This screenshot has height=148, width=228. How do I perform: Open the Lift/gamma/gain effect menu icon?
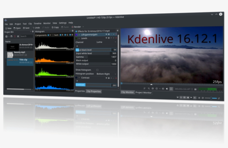(x=109, y=34)
